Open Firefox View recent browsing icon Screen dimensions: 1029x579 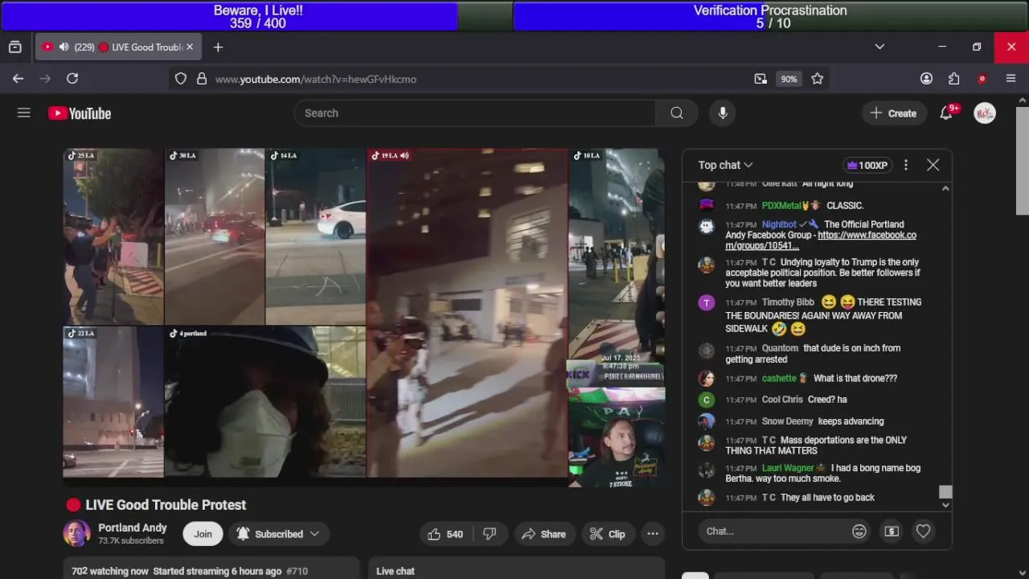(x=15, y=47)
